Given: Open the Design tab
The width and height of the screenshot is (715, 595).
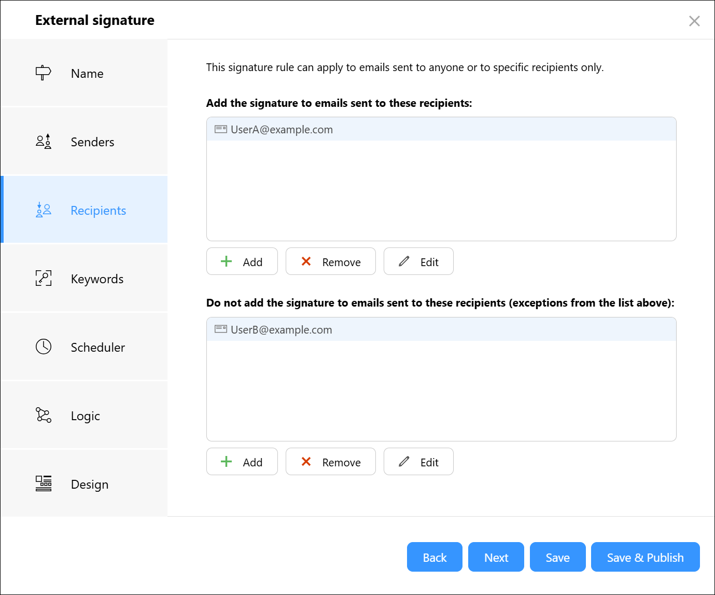Looking at the screenshot, I should pos(84,484).
